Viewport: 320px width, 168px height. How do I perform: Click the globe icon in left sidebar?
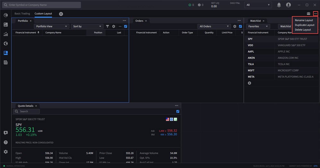(5, 44)
